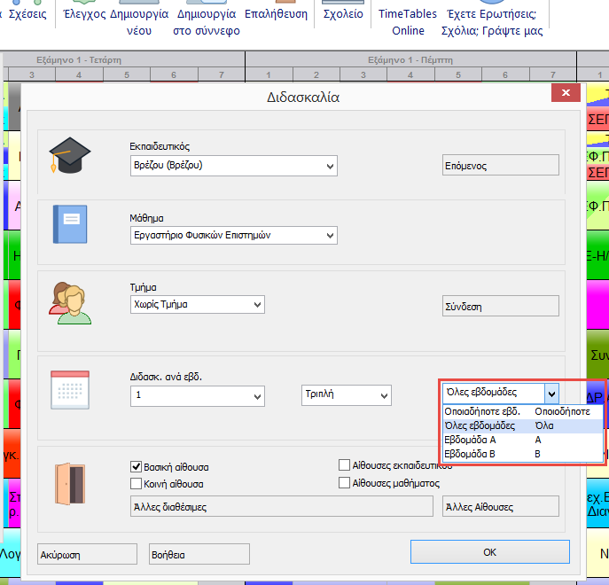This screenshot has height=585, width=609.
Task: Select Εβδομάδα Α from the list
Action: point(470,440)
